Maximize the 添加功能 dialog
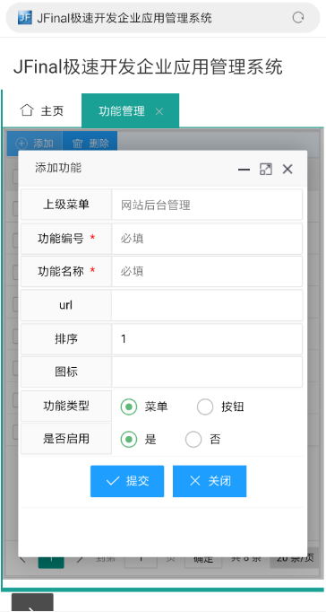 coord(266,169)
